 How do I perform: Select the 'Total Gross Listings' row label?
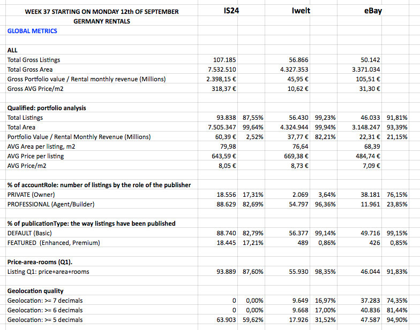34,60
